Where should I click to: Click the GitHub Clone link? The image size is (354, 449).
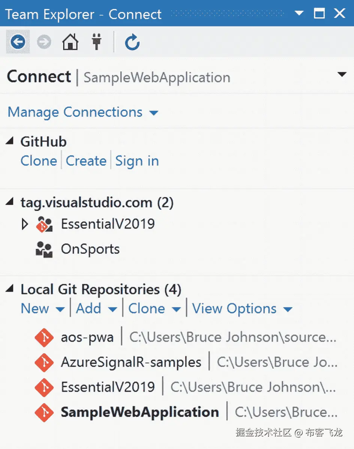pos(39,161)
